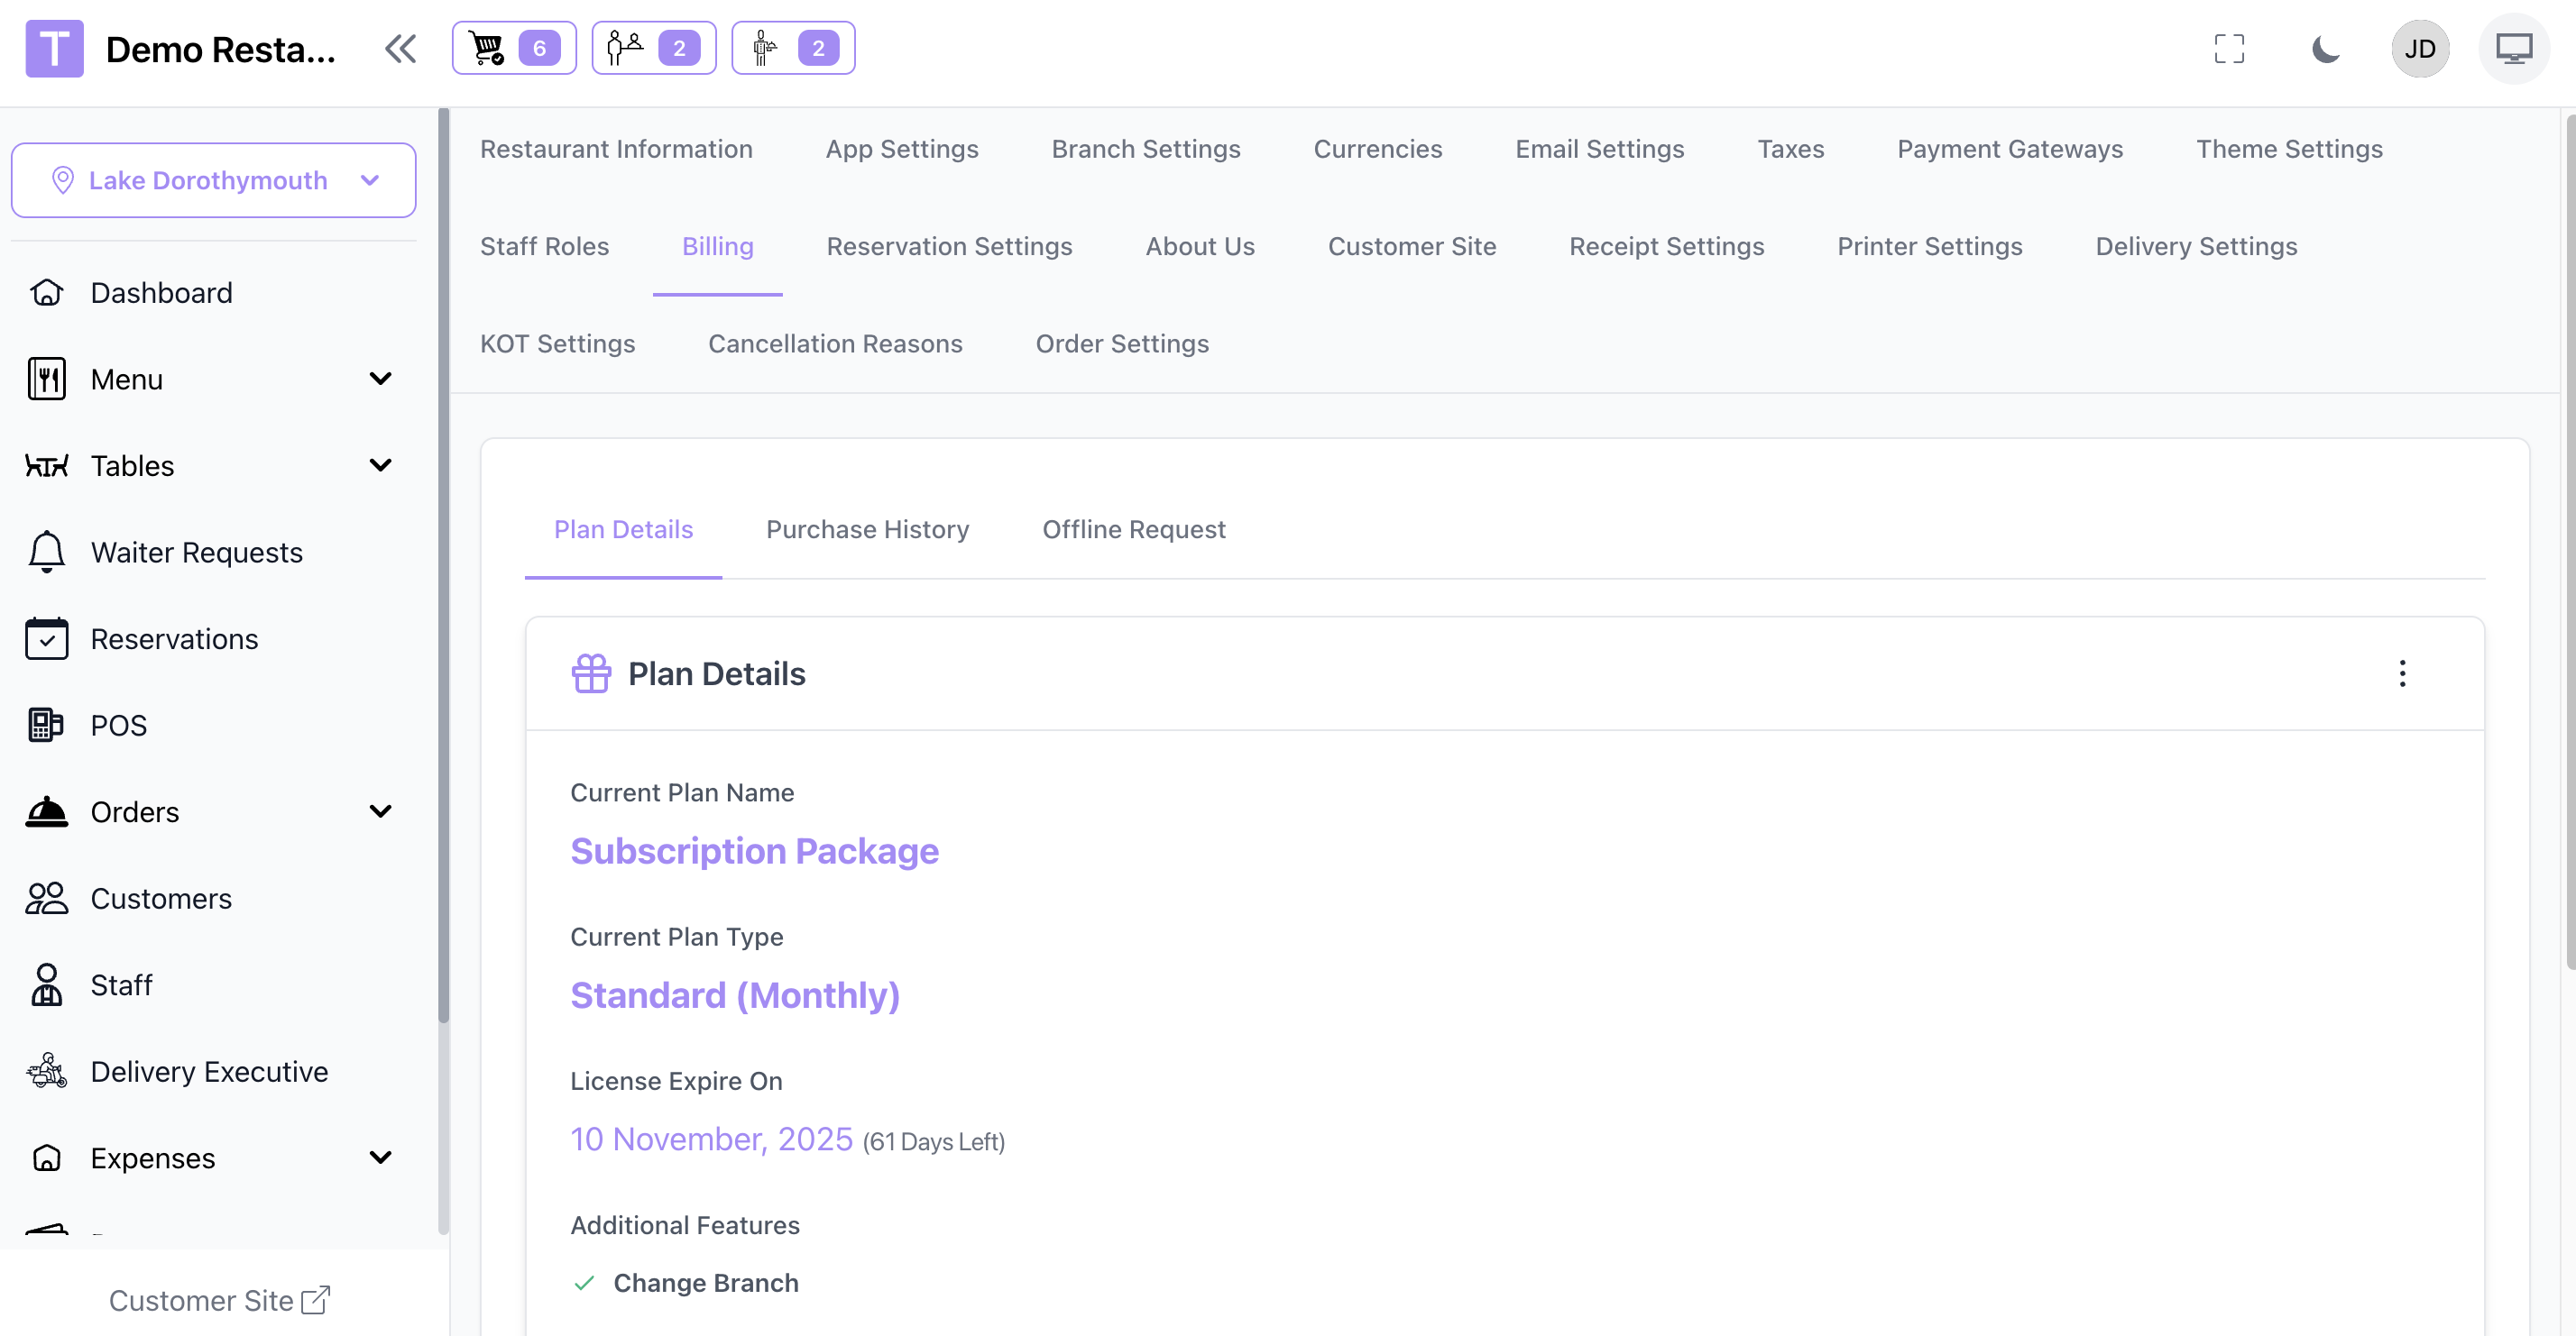The width and height of the screenshot is (2576, 1336).
Task: Open the Payment Gateways settings tab
Action: (x=2009, y=149)
